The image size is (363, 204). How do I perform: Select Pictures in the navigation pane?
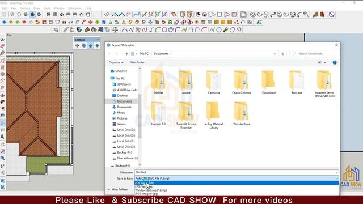tap(123, 118)
